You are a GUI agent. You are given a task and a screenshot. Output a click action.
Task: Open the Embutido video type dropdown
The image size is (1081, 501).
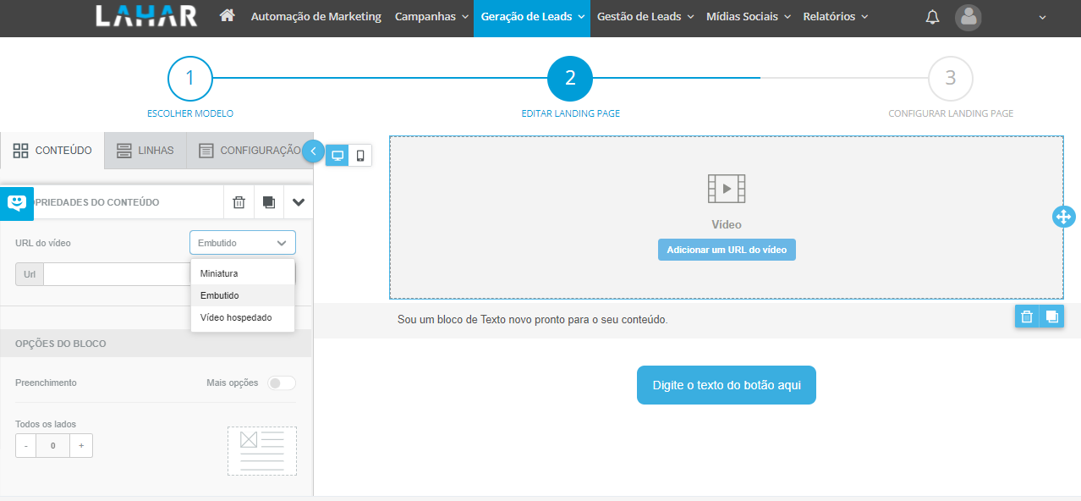click(x=243, y=243)
